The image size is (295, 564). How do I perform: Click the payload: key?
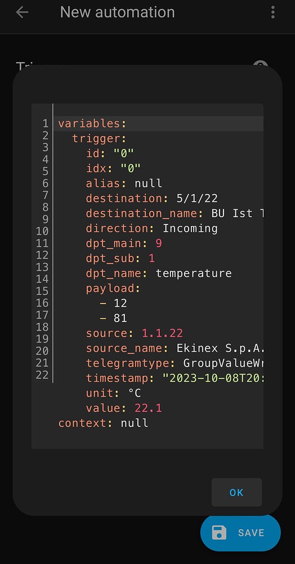(x=113, y=288)
